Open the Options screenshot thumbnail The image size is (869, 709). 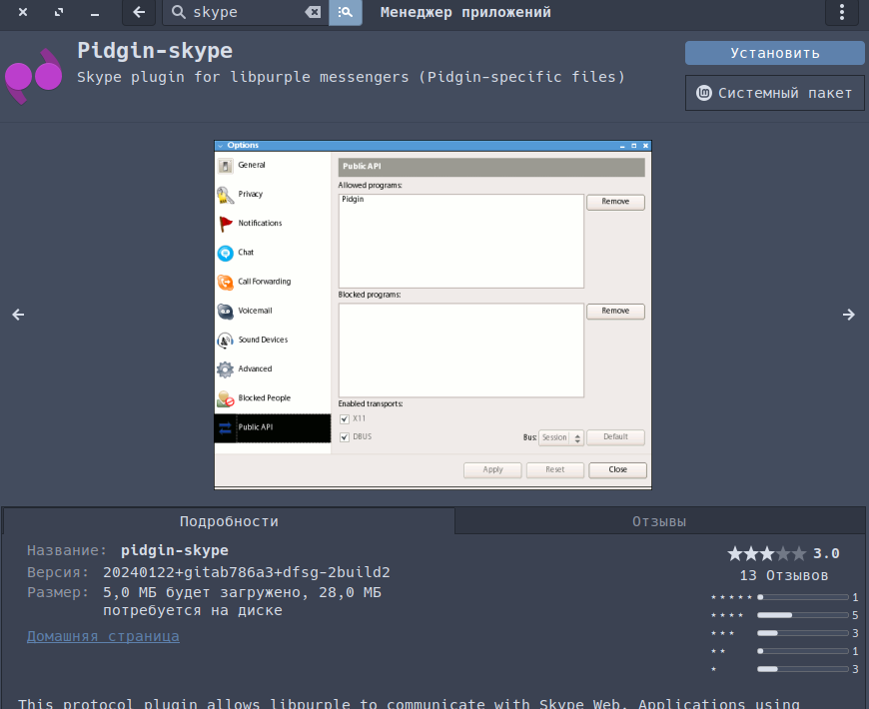coord(433,316)
